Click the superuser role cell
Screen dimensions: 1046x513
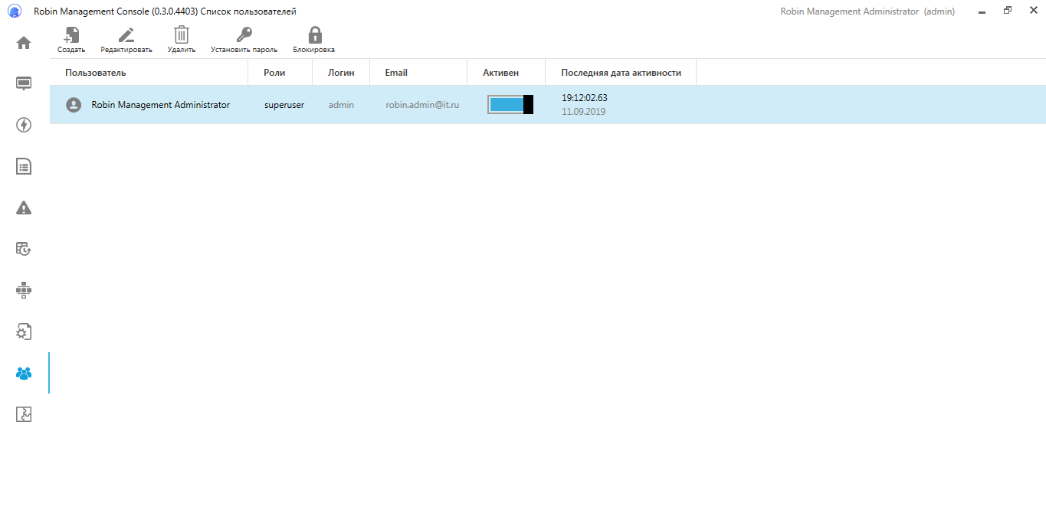(284, 105)
